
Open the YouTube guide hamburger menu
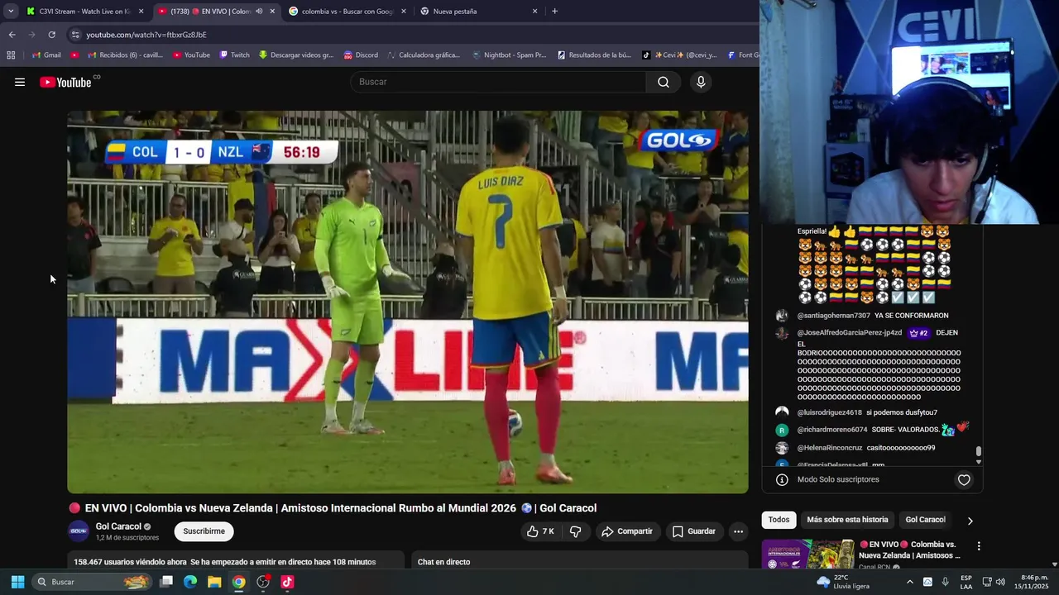click(x=20, y=82)
